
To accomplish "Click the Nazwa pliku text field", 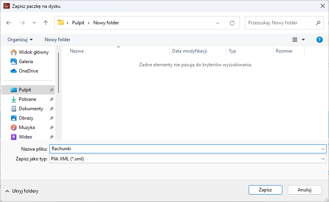I will [x=184, y=149].
